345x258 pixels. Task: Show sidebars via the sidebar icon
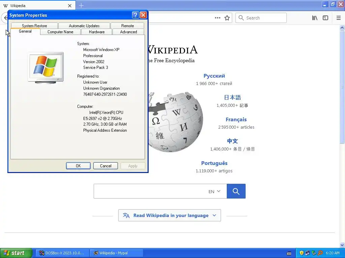pos(325,18)
